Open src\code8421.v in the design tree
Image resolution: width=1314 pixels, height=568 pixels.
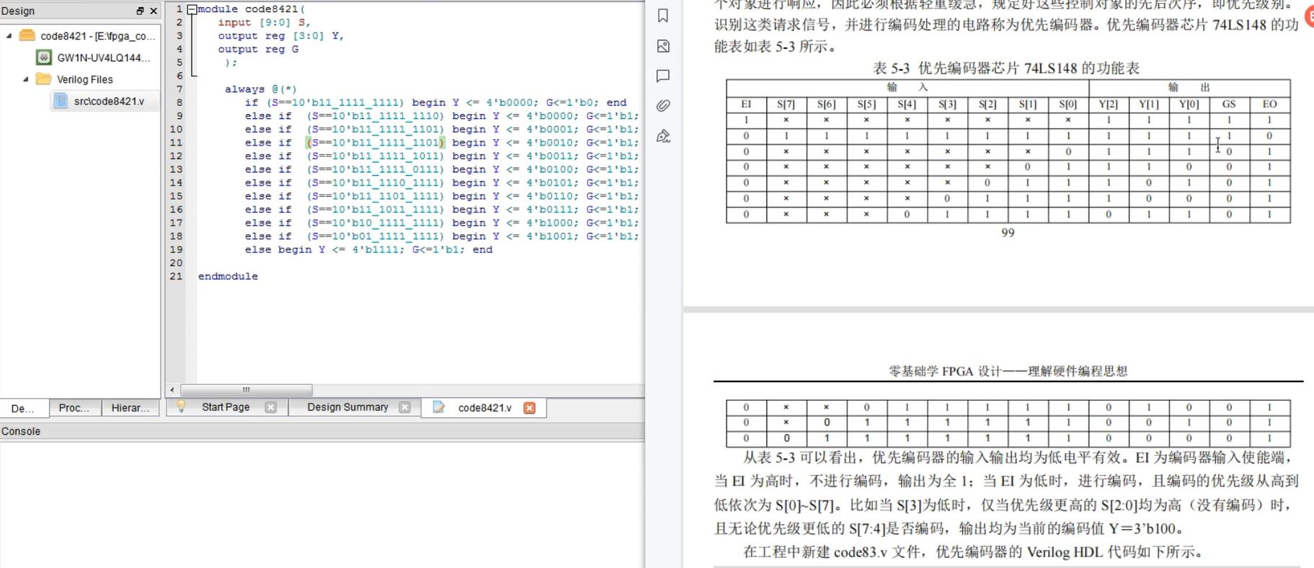pos(109,102)
